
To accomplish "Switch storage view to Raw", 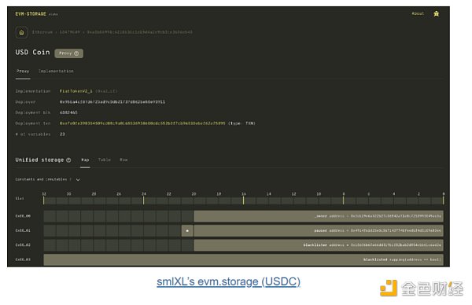I will 124,160.
